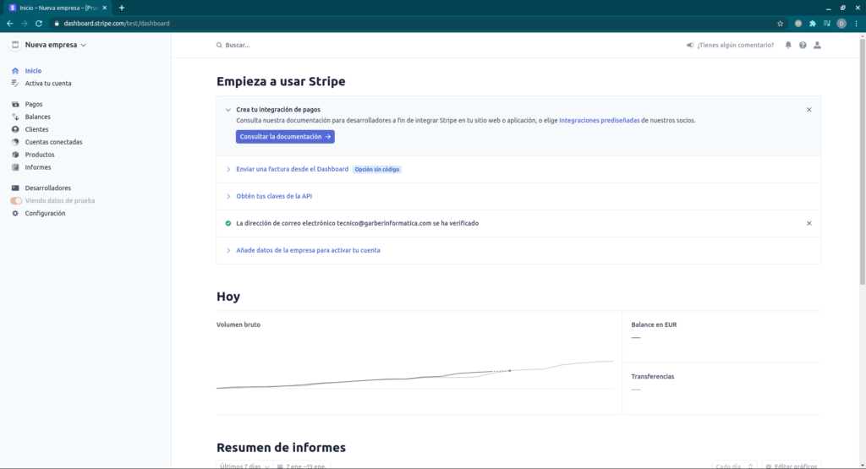This screenshot has height=469, width=866.
Task: Click the browser address bar URL
Action: tap(117, 23)
